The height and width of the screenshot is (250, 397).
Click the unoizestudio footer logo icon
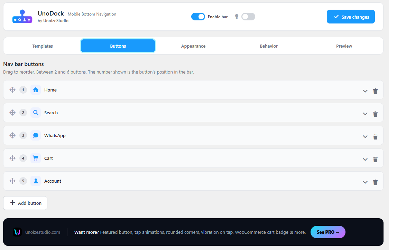17,232
